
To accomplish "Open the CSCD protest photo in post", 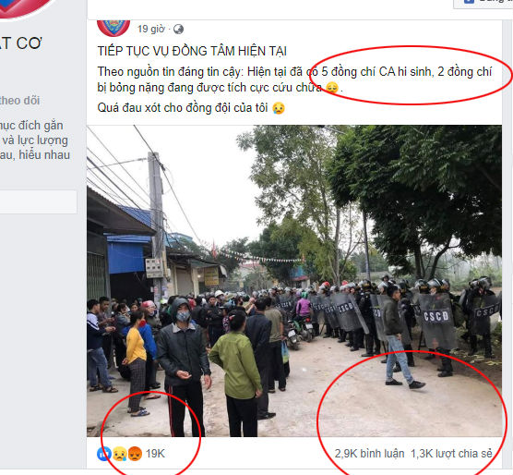I will pos(294,281).
